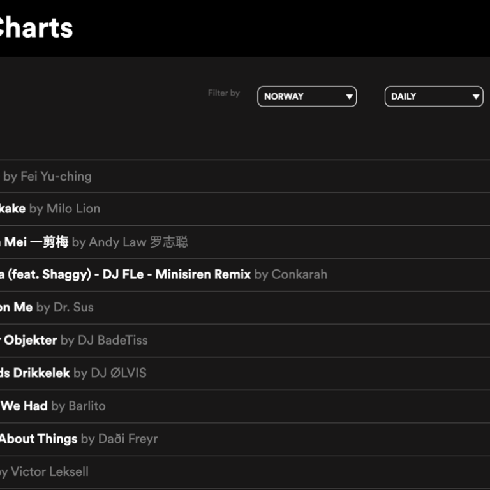
Task: Open the track titled 'Mei 一剪梅'
Action: click(x=36, y=242)
